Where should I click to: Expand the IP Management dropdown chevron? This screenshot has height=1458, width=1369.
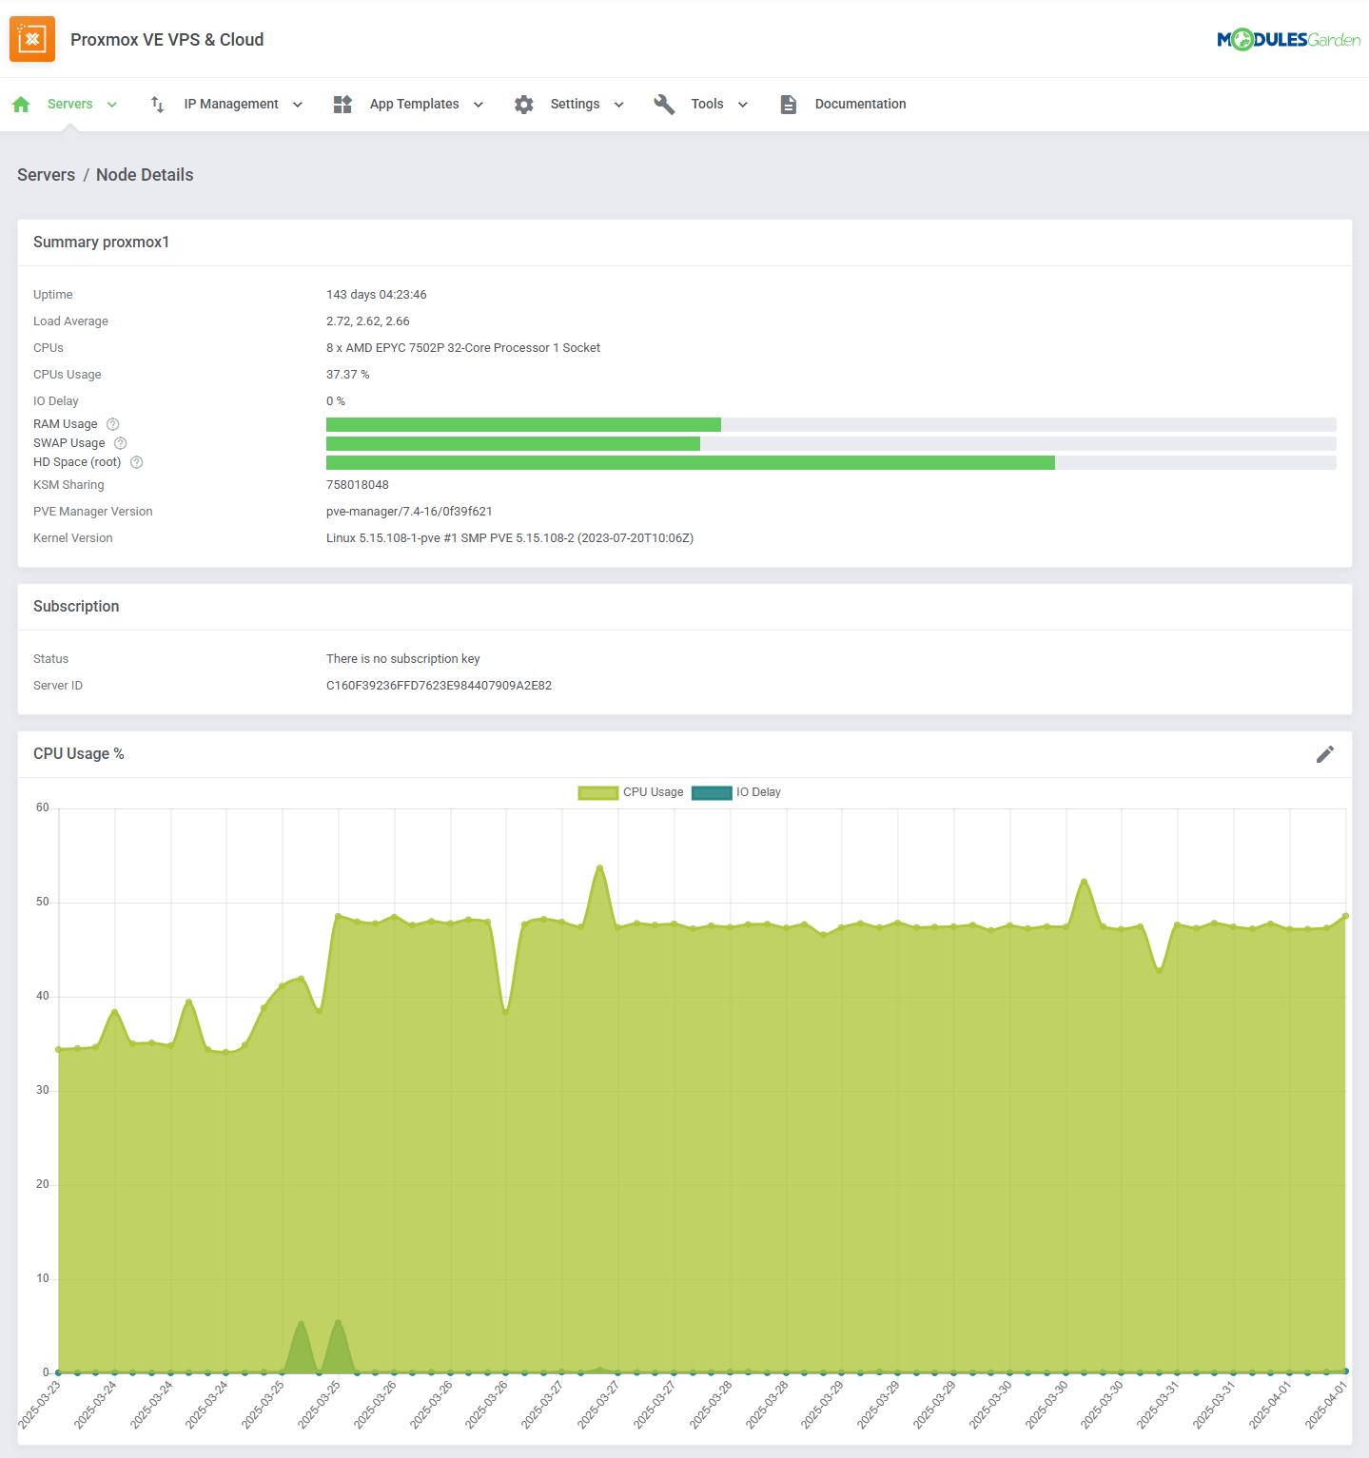point(298,105)
